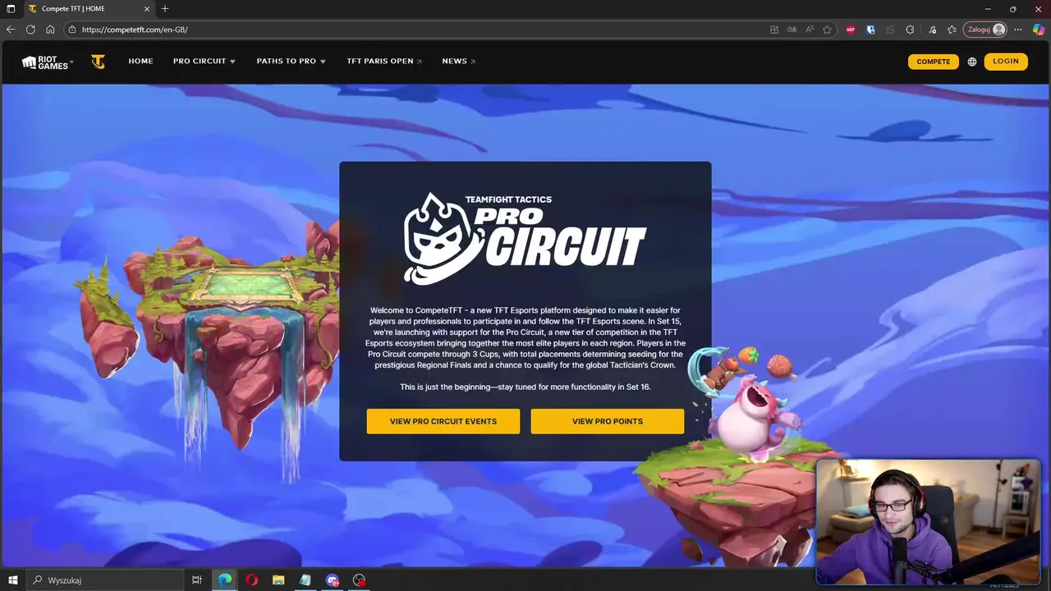The image size is (1051, 591).
Task: Add page to favourites star
Action: (828, 30)
